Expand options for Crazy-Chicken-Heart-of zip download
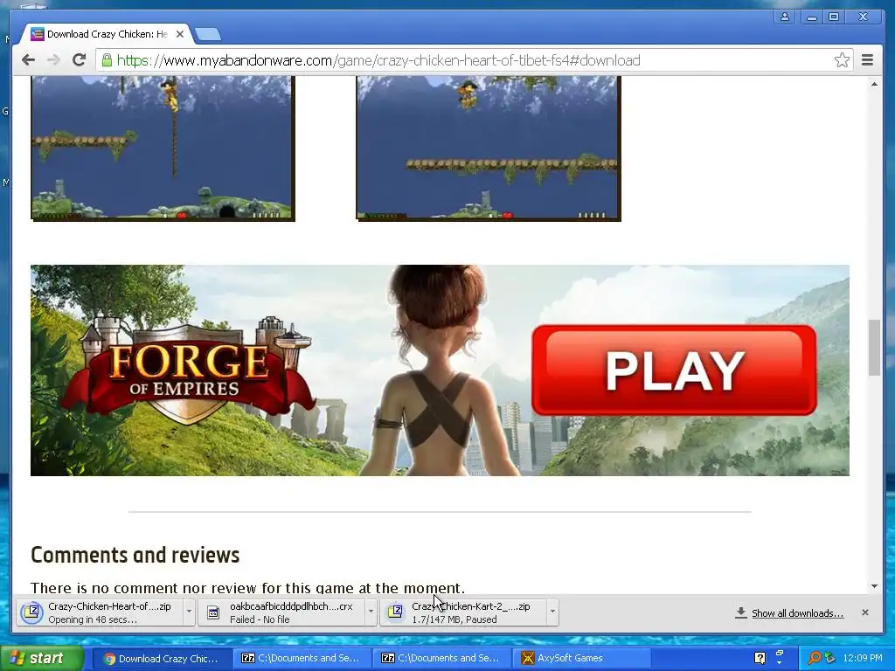The height and width of the screenshot is (671, 895). 189,612
